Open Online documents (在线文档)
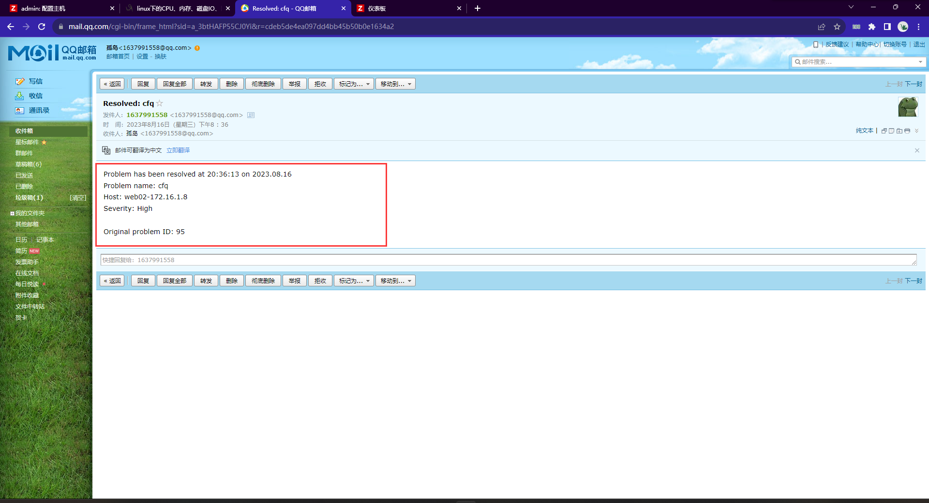Viewport: 929px width, 503px height. (x=27, y=273)
